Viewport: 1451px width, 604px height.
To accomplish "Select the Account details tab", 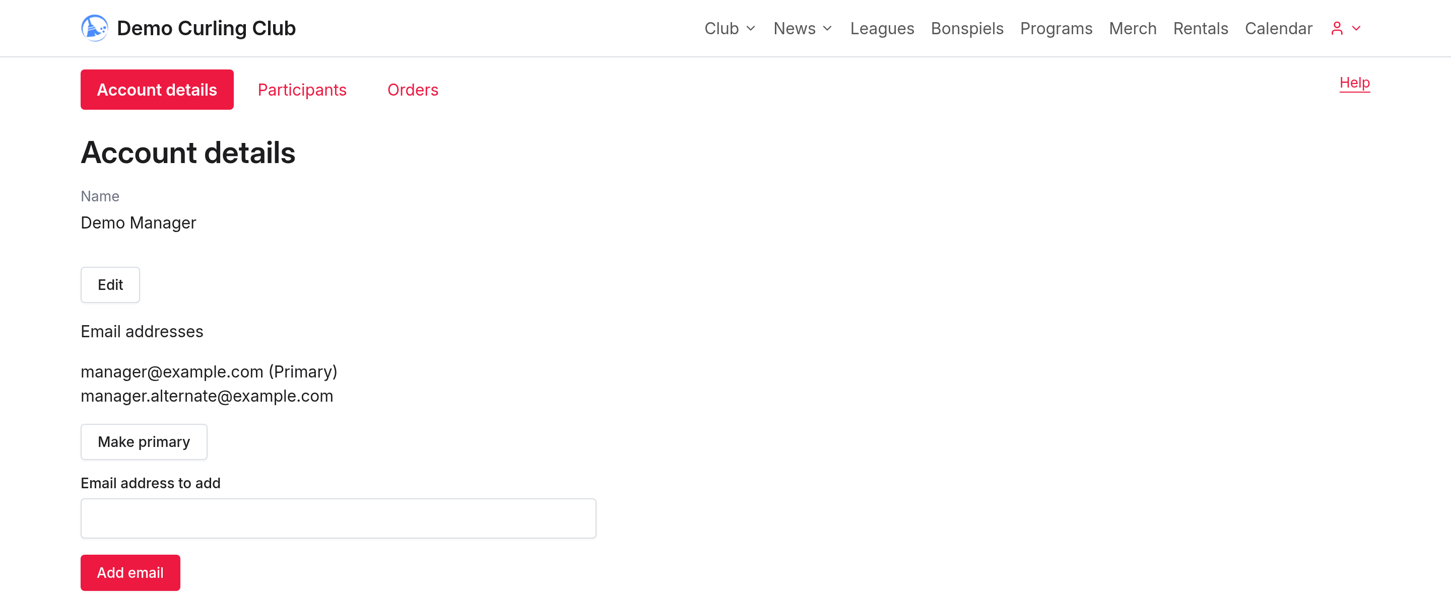I will (157, 90).
